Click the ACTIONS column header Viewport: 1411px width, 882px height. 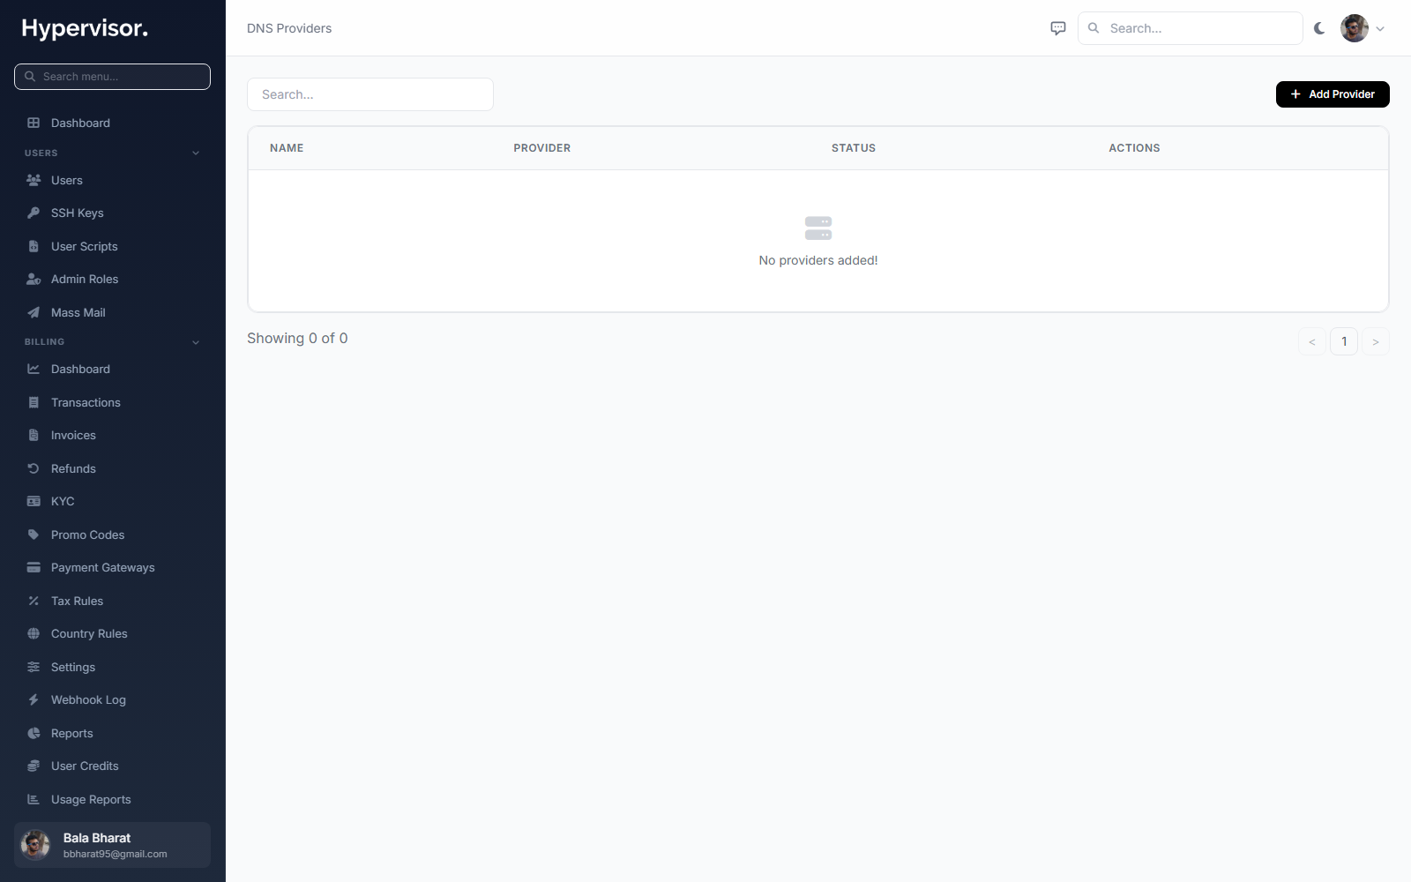coord(1134,148)
